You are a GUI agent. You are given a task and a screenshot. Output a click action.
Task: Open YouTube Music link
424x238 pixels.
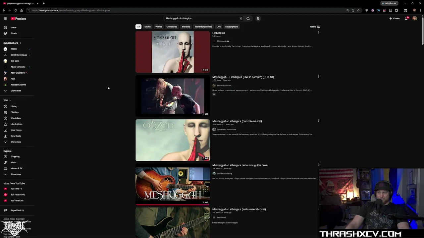click(x=18, y=195)
